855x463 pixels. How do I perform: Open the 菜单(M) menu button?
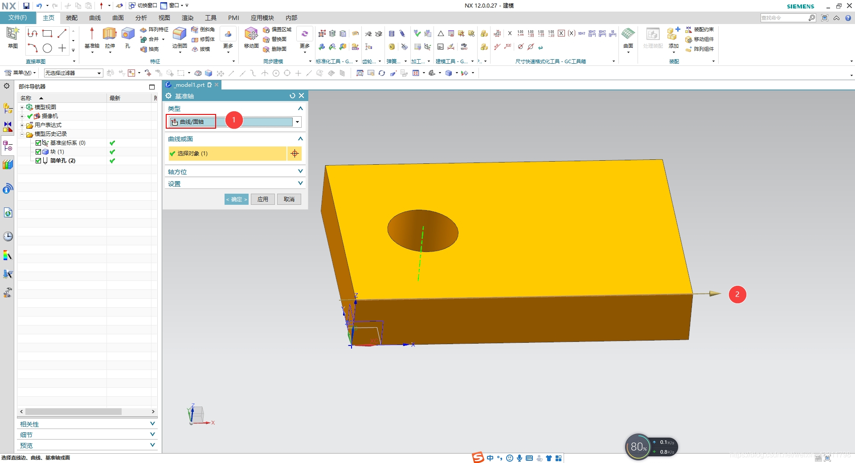[20, 73]
